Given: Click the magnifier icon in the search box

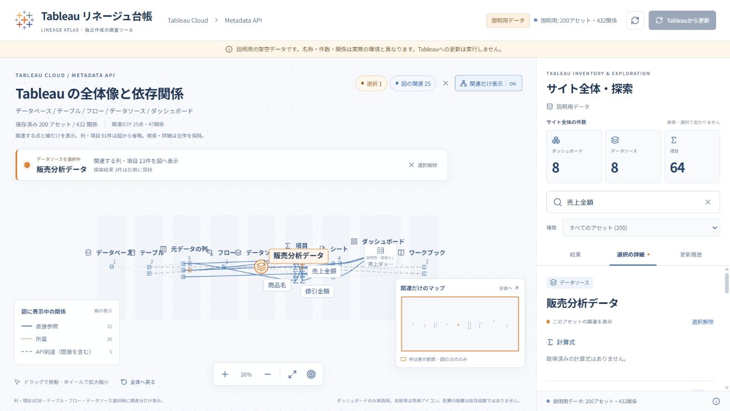Looking at the screenshot, I should (557, 202).
